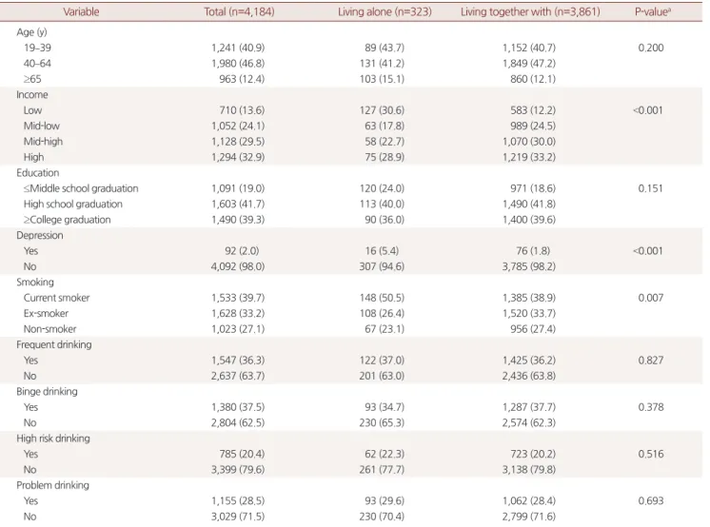710x527 pixels.
Task: Click binge drinking P-value "0.378"
Action: click(x=651, y=407)
